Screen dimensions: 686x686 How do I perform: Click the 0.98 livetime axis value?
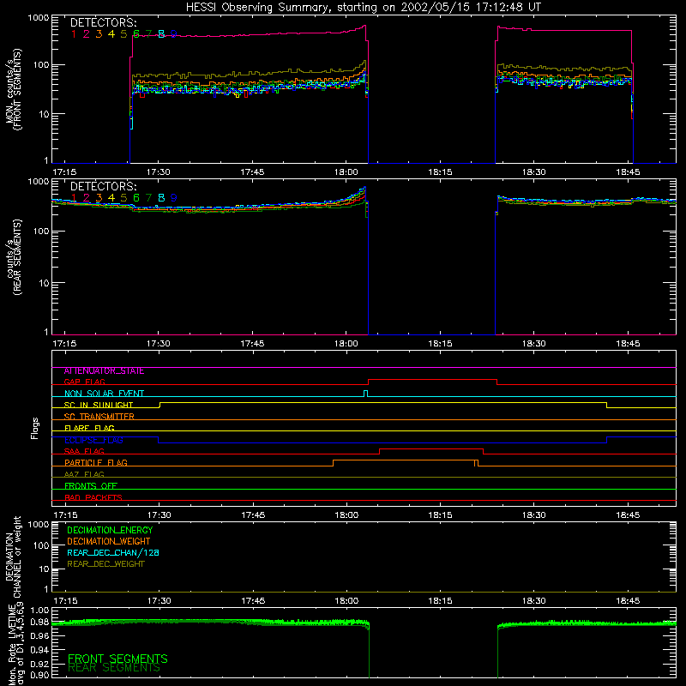coord(40,622)
